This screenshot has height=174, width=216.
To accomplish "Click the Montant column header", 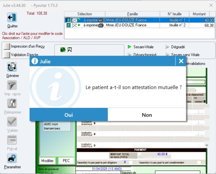I will pyautogui.click(x=199, y=14).
